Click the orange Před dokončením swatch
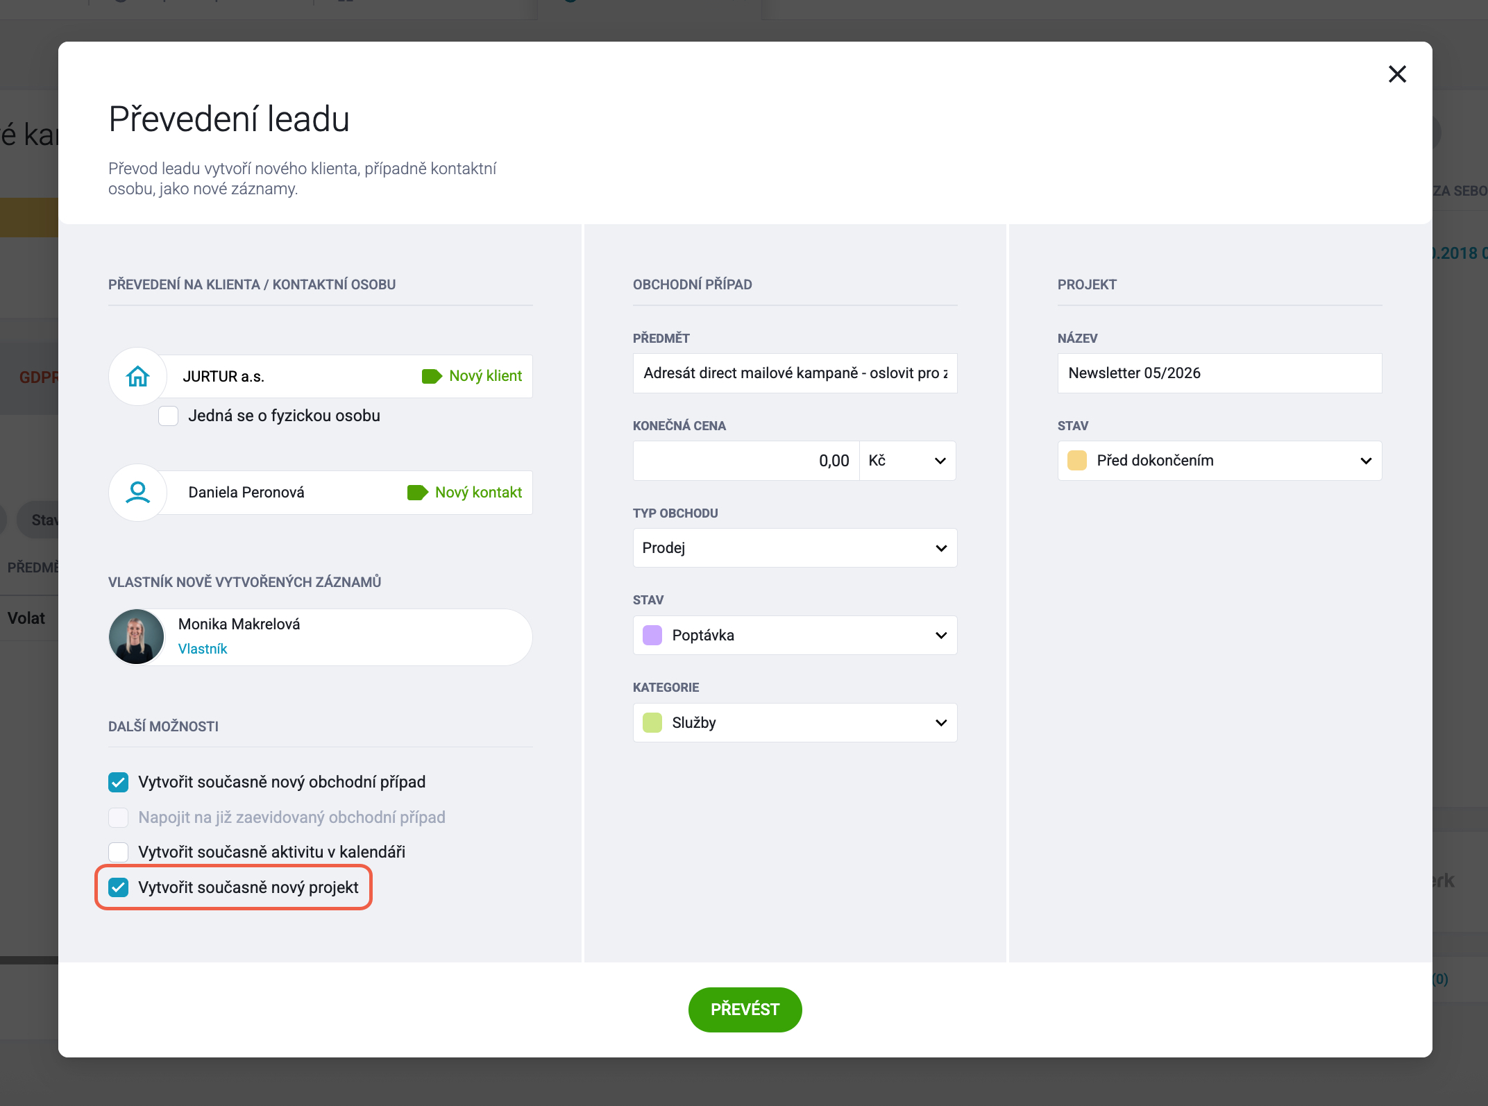This screenshot has height=1106, width=1488. pos(1077,461)
